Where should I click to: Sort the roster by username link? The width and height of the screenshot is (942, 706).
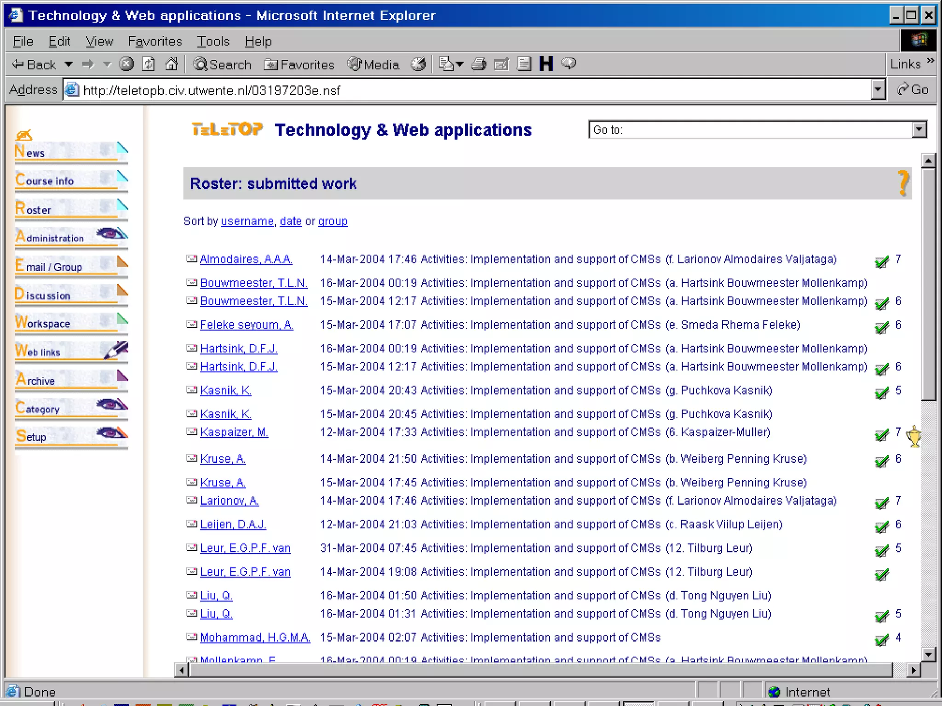[x=247, y=221]
